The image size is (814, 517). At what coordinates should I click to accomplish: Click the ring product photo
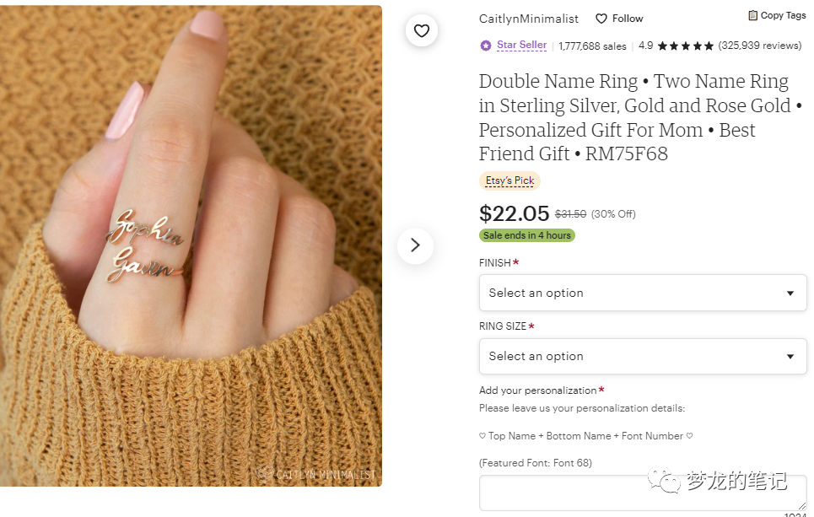pos(191,246)
